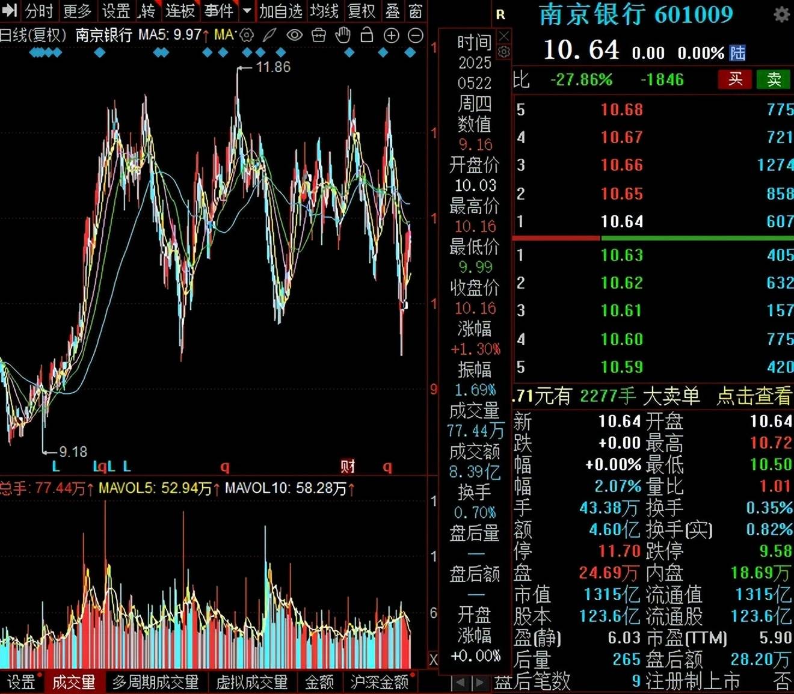Expand the dropdown arrow right of 事件

click(x=247, y=11)
